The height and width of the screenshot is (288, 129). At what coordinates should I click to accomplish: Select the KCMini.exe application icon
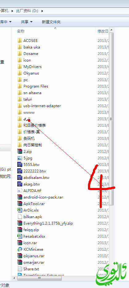pyautogui.click(x=19, y=249)
